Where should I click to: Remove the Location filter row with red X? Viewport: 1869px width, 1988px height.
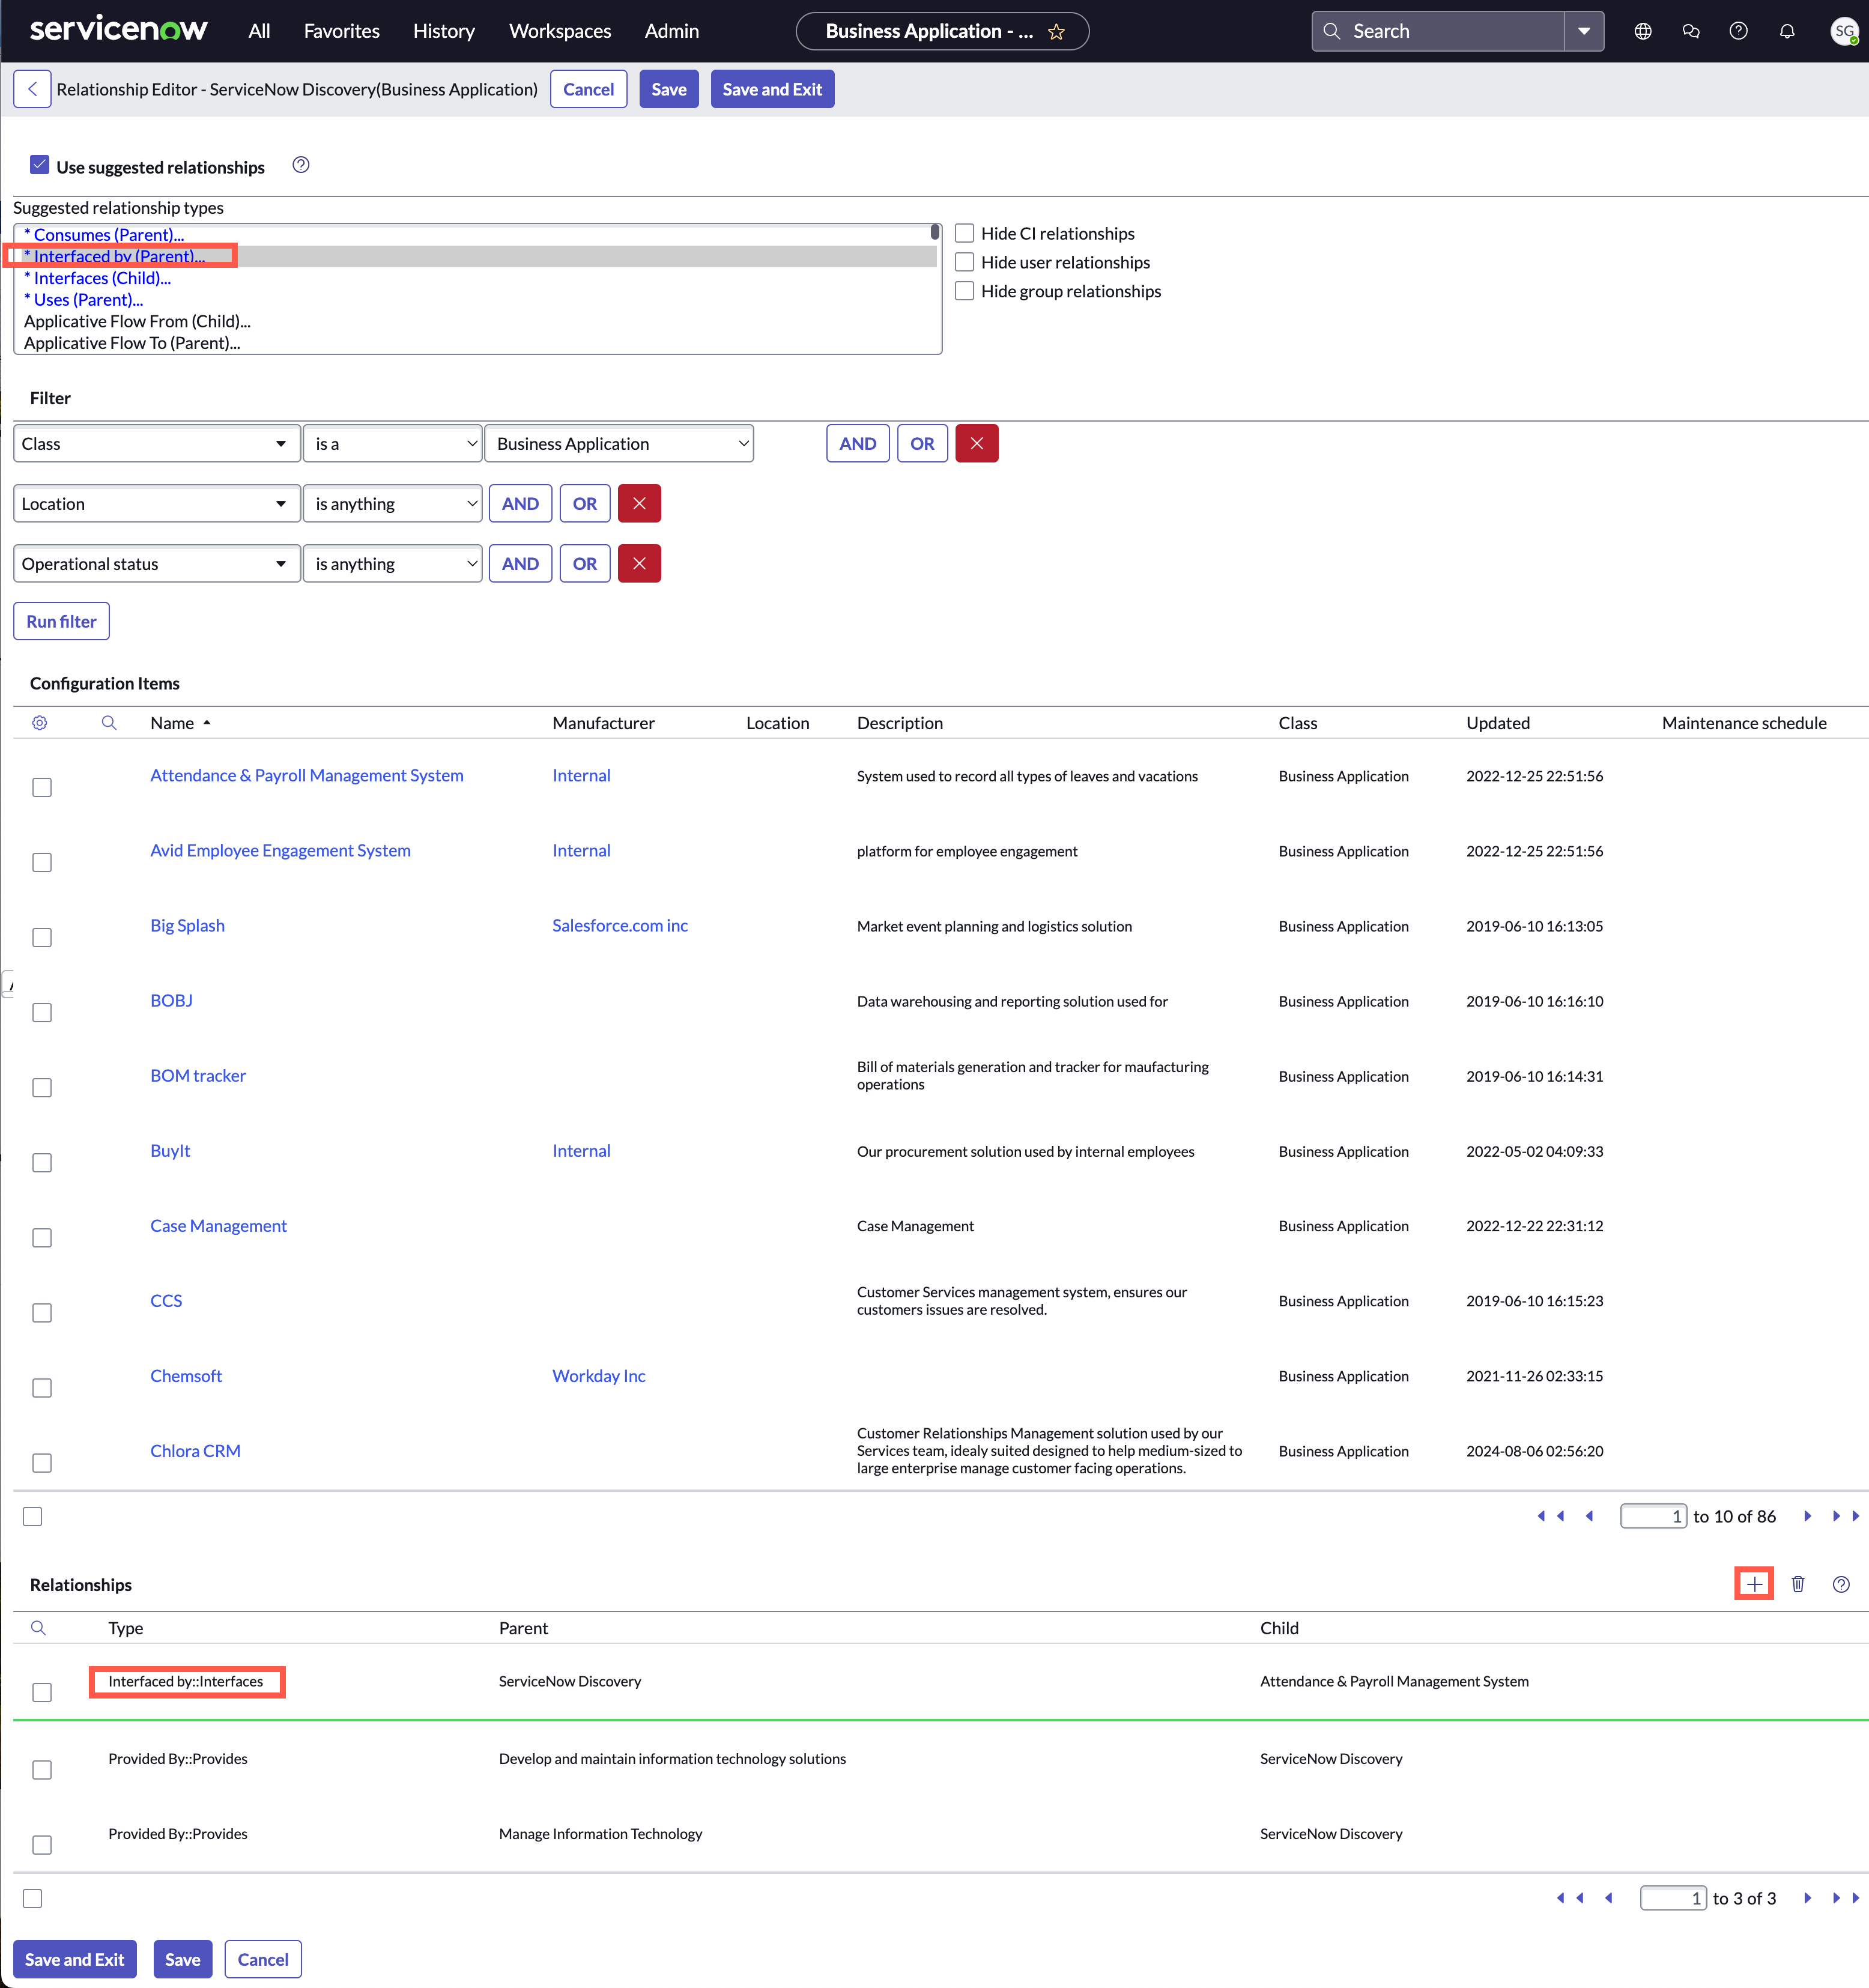[639, 504]
